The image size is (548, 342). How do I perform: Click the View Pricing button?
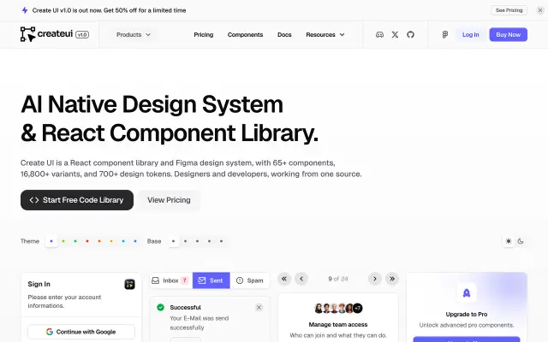pyautogui.click(x=169, y=200)
